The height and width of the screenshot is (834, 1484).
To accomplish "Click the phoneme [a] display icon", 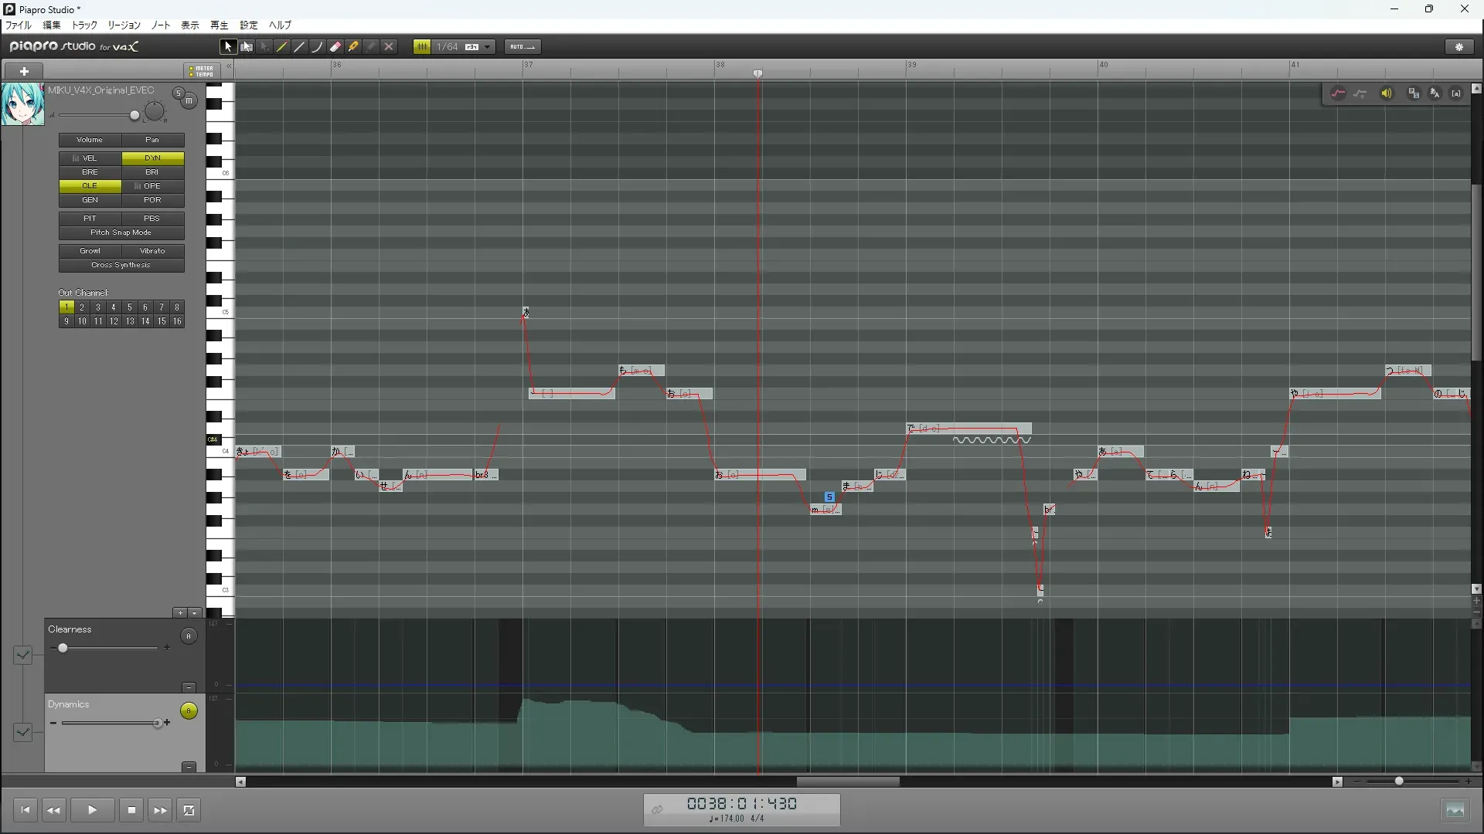I will (x=1456, y=93).
